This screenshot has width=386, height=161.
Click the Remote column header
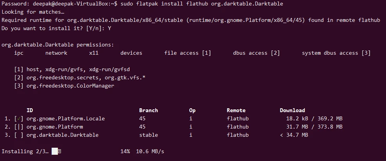pos(236,110)
